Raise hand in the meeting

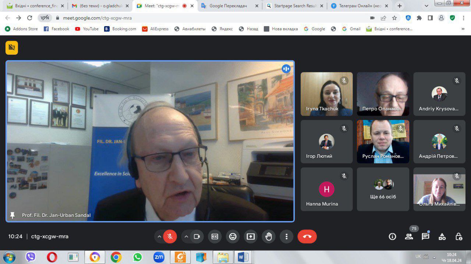pyautogui.click(x=269, y=236)
